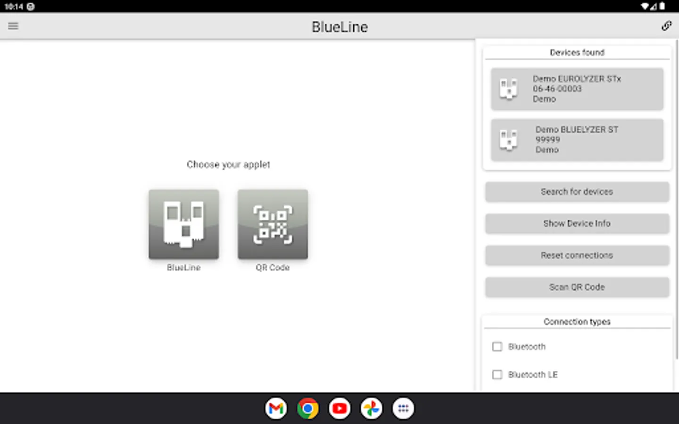The width and height of the screenshot is (679, 424).
Task: Click the 'BlueLine' label under tile
Action: click(x=184, y=268)
